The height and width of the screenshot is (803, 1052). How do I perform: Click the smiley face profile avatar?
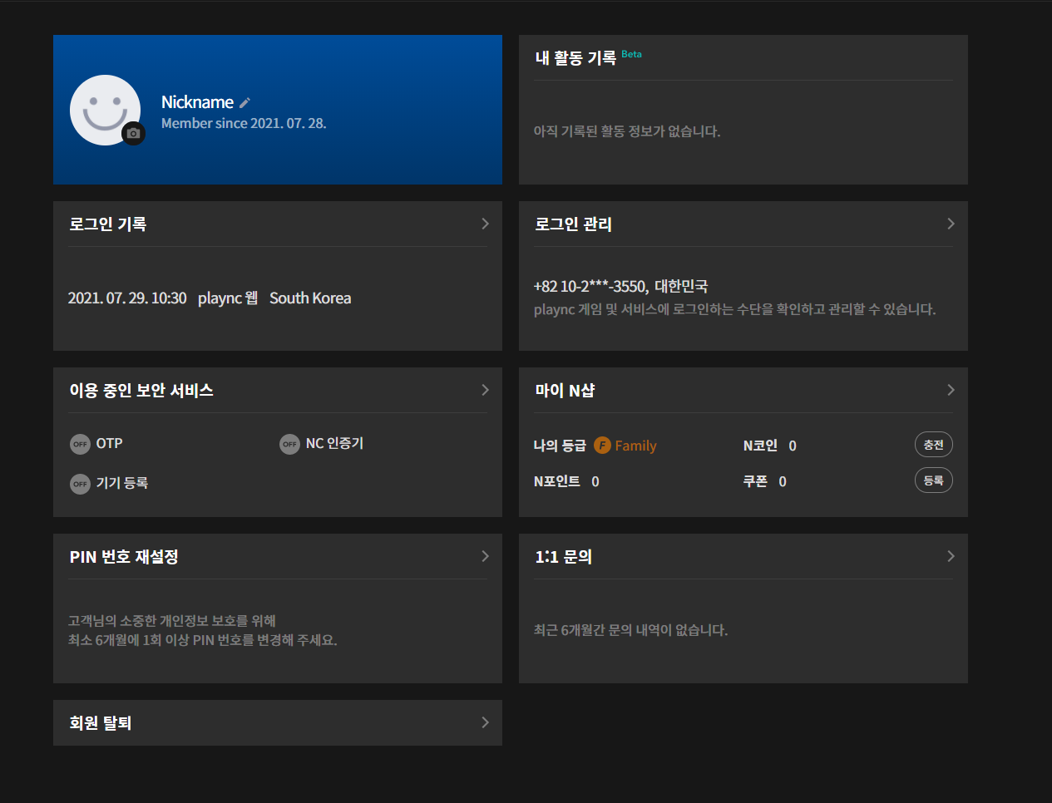(103, 108)
